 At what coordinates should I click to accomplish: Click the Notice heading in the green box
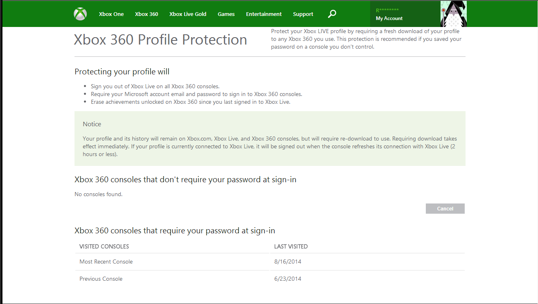point(92,124)
